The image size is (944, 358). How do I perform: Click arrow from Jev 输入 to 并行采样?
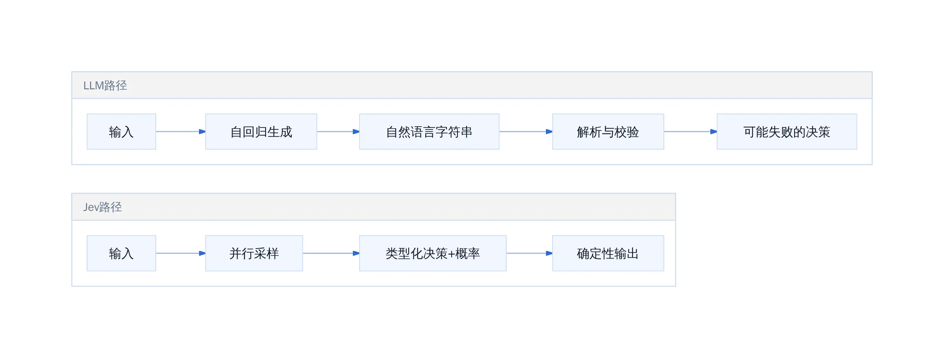click(x=181, y=253)
